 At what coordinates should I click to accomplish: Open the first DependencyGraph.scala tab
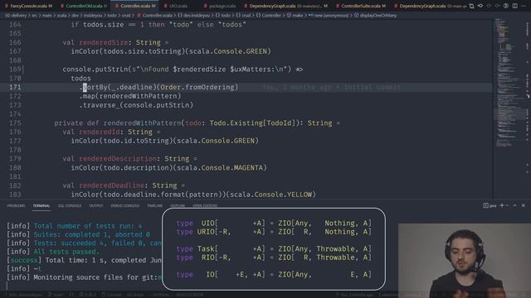pyautogui.click(x=285, y=6)
